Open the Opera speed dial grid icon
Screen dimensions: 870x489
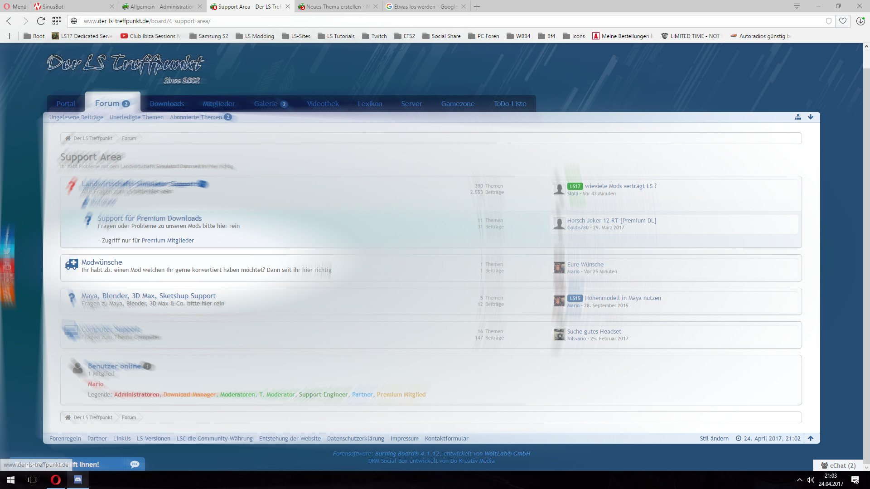(57, 21)
